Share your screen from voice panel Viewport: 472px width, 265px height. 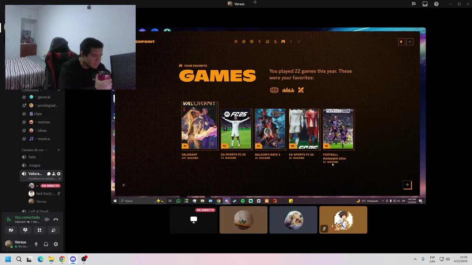25,230
